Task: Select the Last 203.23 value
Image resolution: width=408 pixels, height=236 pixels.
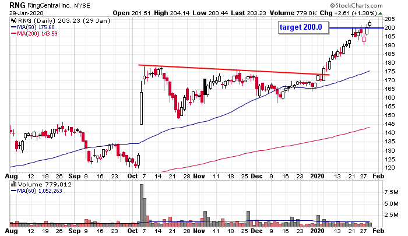Action: [x=248, y=13]
